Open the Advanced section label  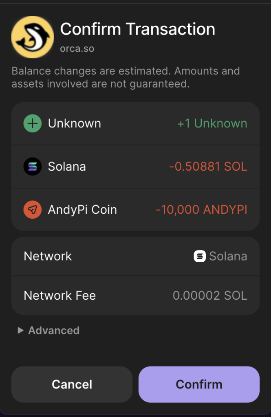click(54, 330)
